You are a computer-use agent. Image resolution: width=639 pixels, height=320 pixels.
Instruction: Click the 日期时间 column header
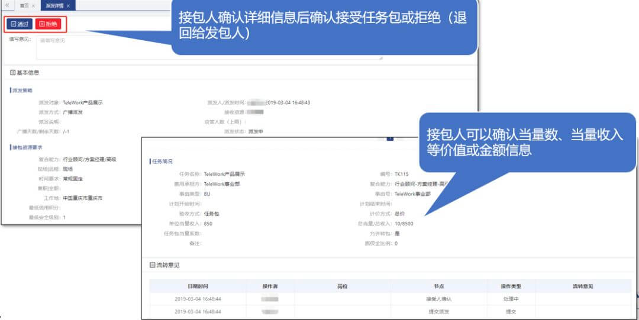[198, 286]
